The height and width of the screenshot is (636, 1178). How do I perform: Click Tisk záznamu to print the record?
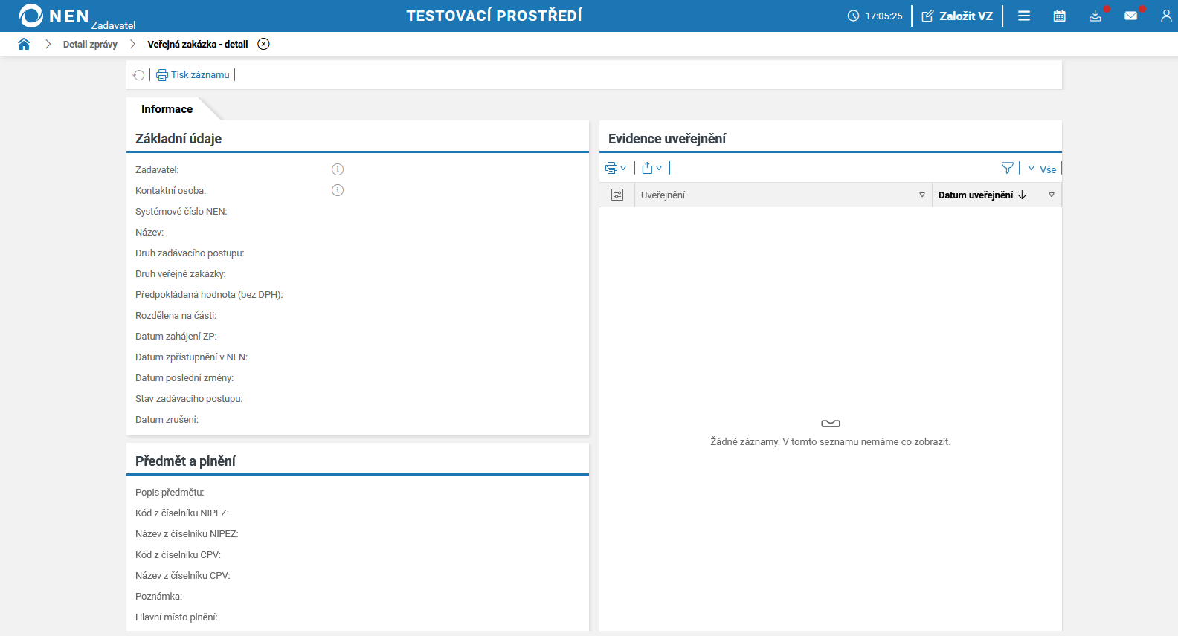pos(193,75)
